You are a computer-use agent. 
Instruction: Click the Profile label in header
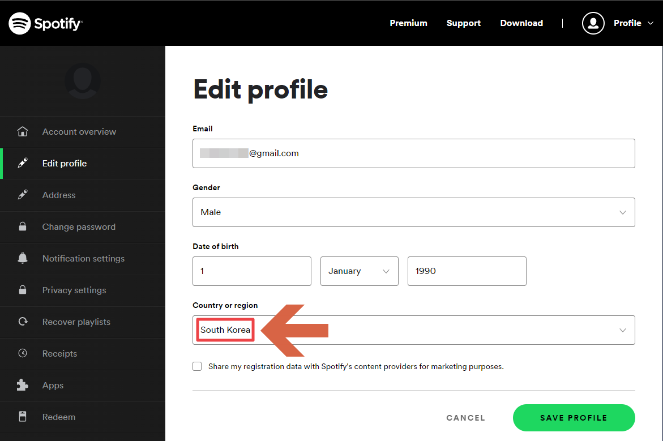[627, 23]
